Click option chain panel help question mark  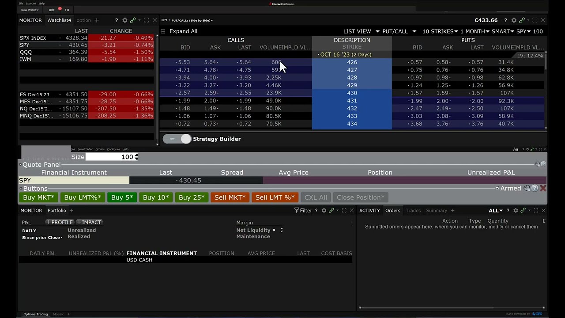pos(506,20)
